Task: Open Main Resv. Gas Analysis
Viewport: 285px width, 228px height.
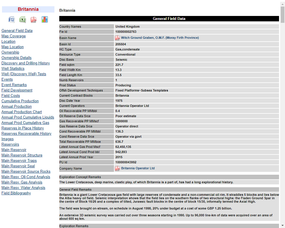Action: (22, 182)
